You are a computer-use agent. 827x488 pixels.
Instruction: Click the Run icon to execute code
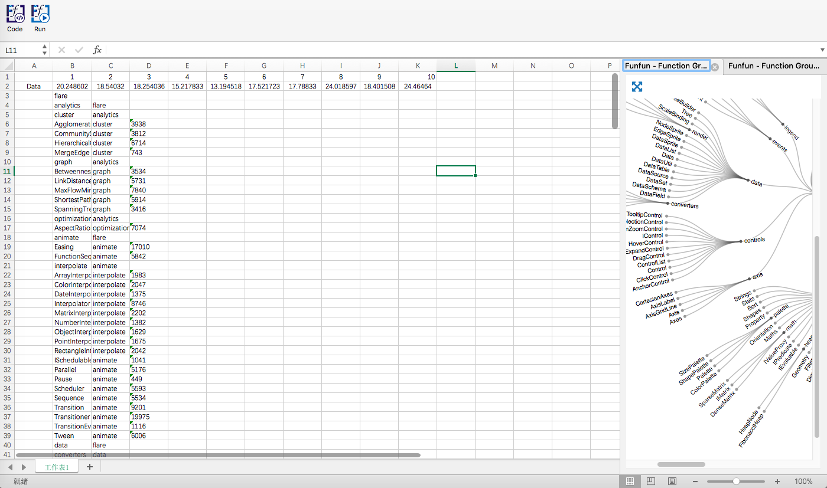point(40,14)
